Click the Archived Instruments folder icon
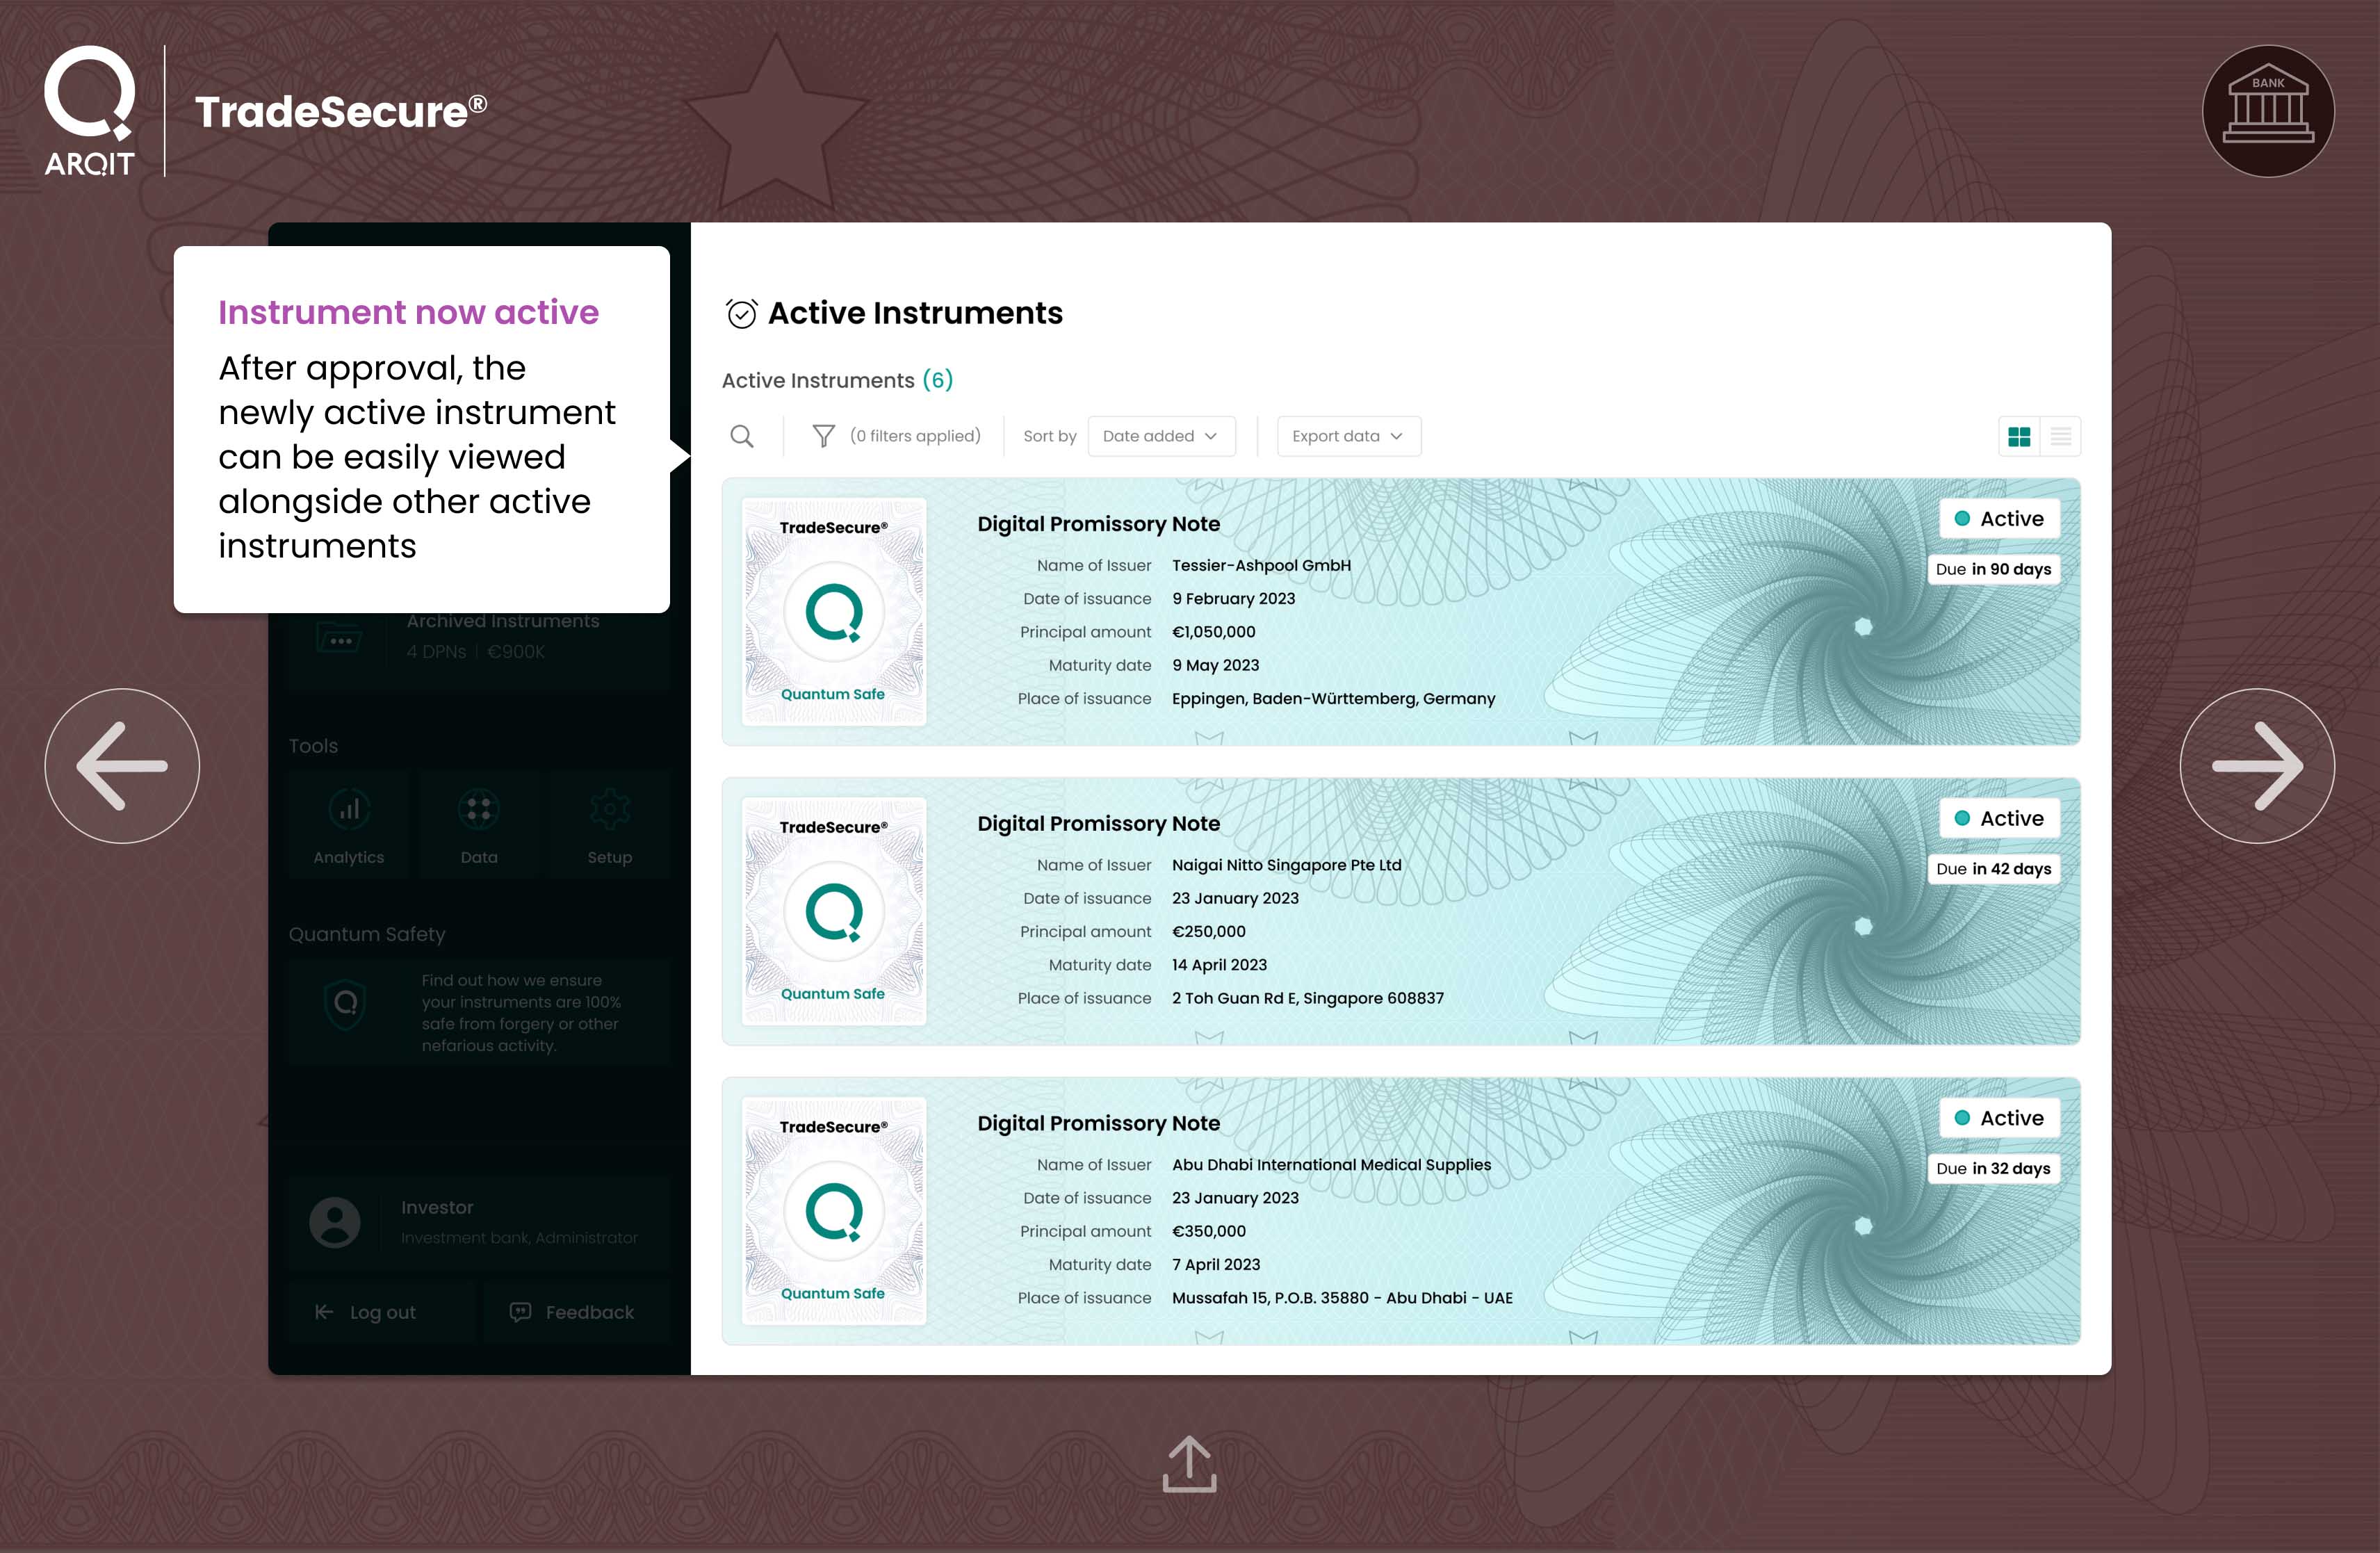 [x=338, y=638]
